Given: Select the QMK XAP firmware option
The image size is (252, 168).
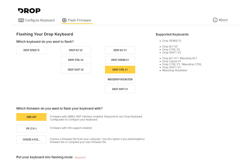Looking at the screenshot, I should point(31,117).
